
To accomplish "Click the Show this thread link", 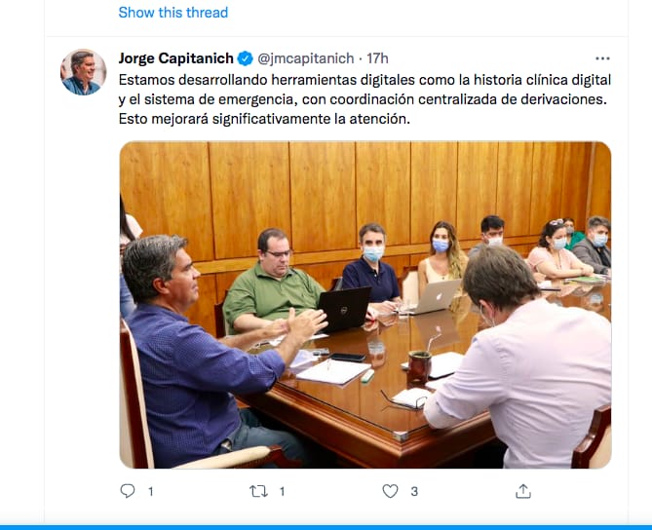I will (x=173, y=13).
